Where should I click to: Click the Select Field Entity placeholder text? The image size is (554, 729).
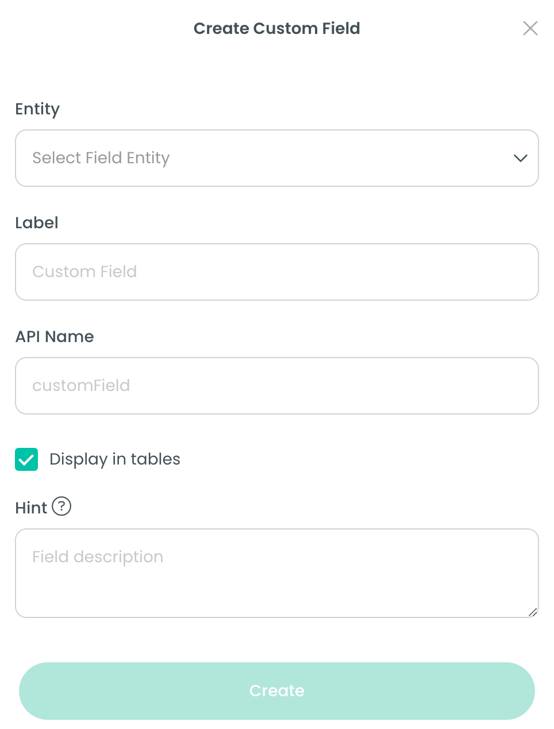click(101, 158)
